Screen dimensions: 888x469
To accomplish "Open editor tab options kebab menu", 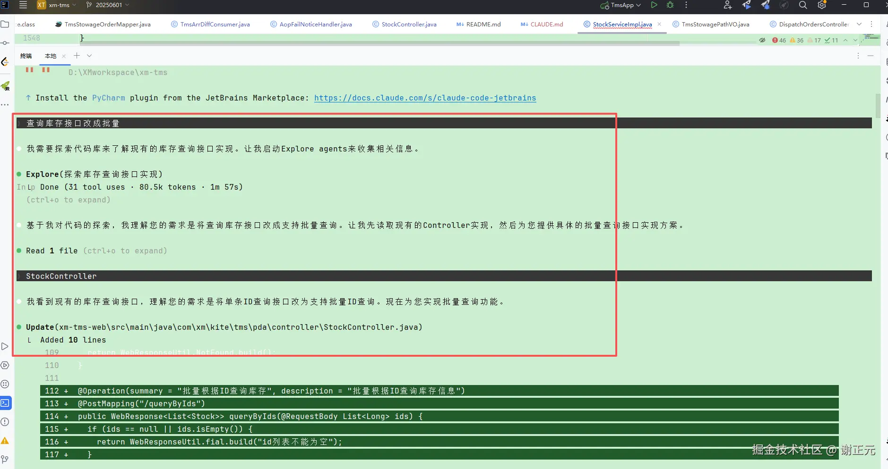I will pyautogui.click(x=872, y=24).
